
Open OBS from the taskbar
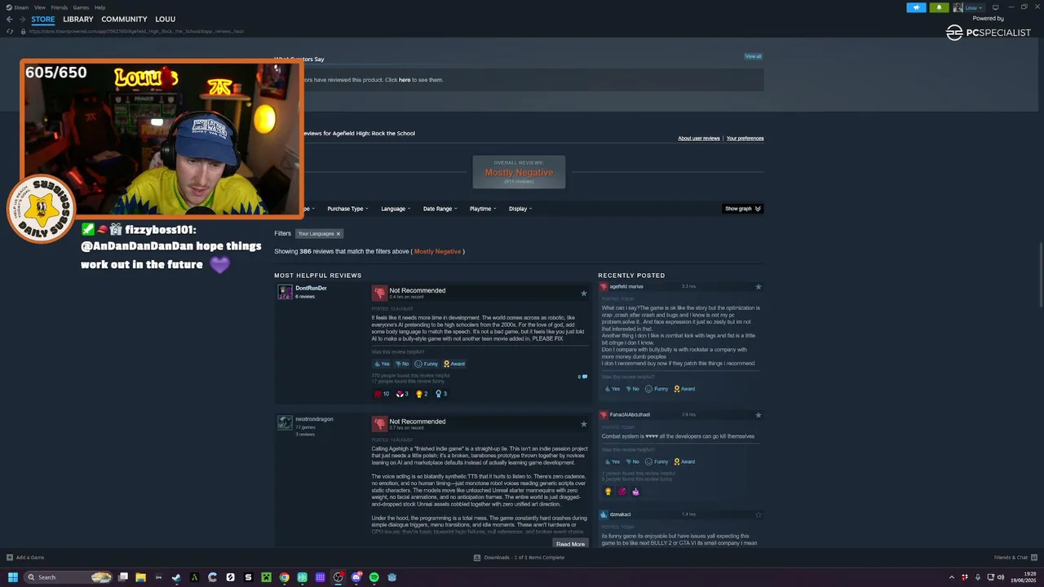pyautogui.click(x=338, y=577)
